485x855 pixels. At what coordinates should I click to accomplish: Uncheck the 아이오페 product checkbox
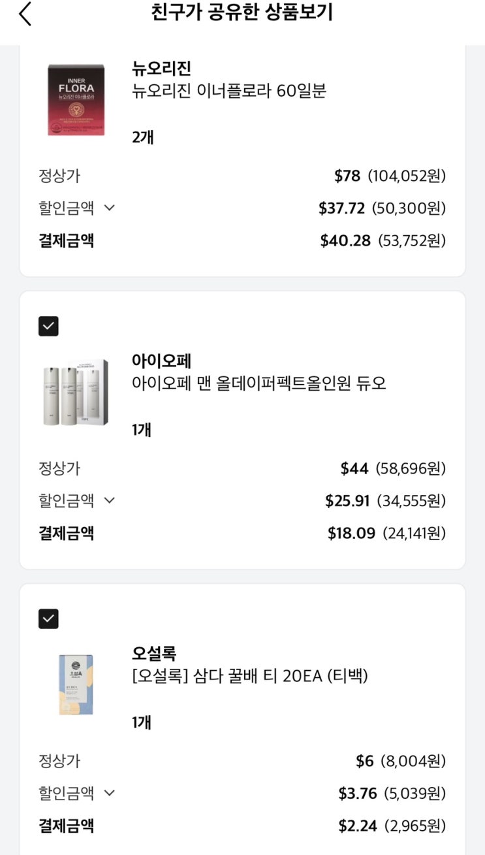click(48, 326)
